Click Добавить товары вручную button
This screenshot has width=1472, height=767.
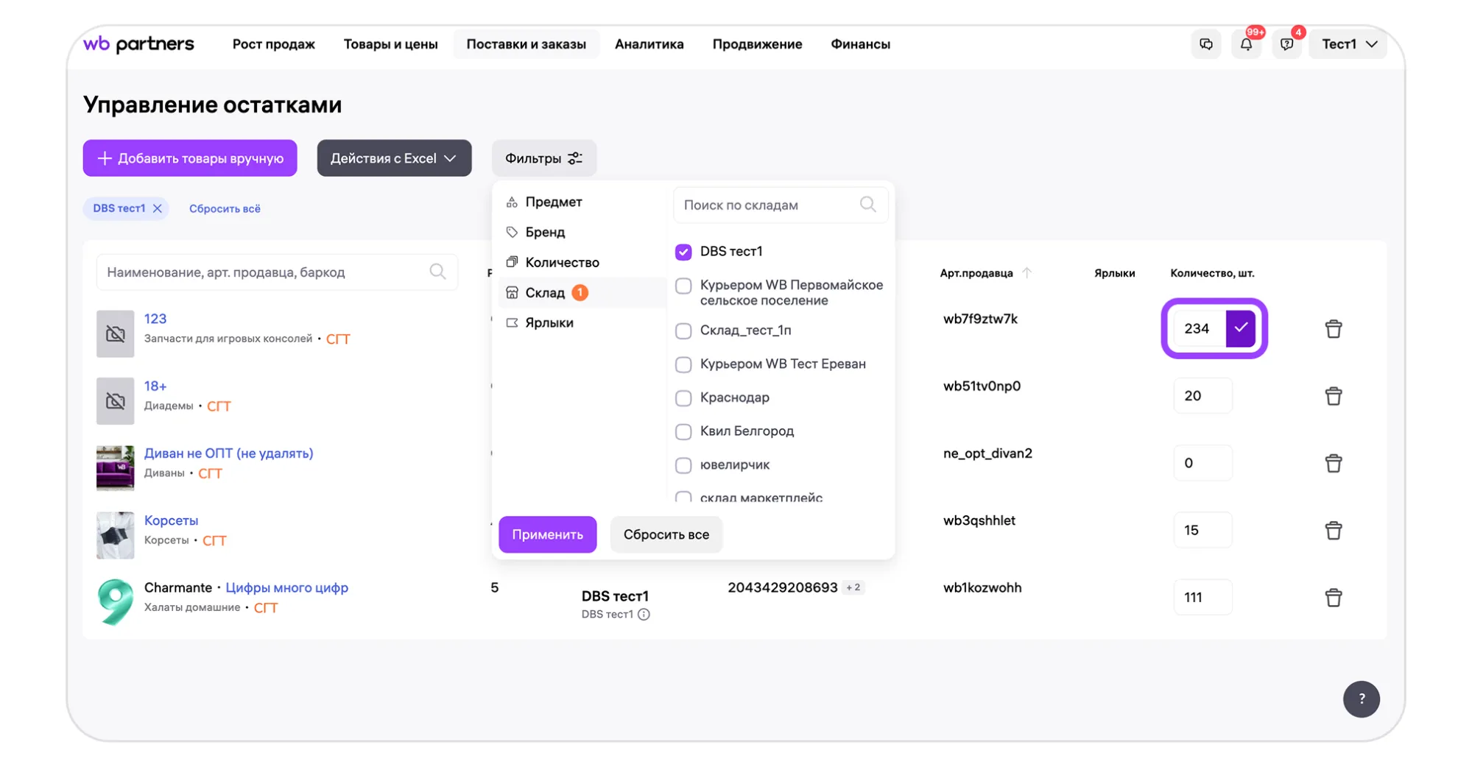(190, 158)
